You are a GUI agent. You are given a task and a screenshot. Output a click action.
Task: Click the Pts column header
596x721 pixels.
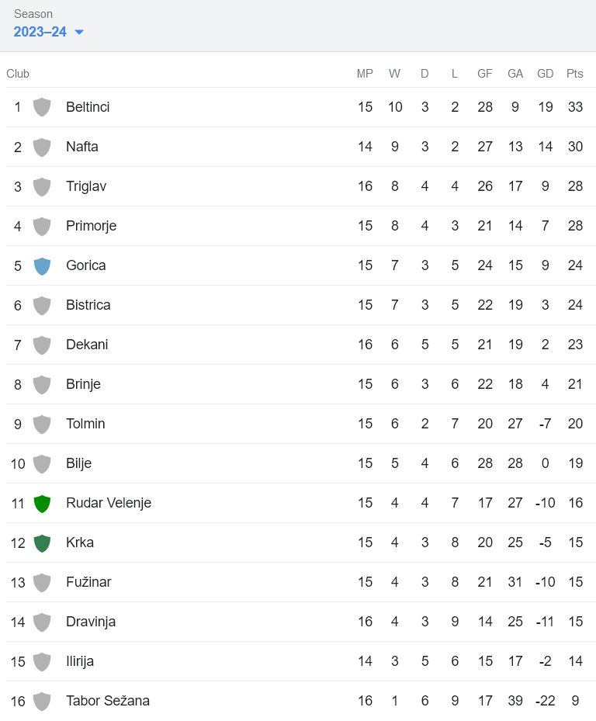click(575, 74)
